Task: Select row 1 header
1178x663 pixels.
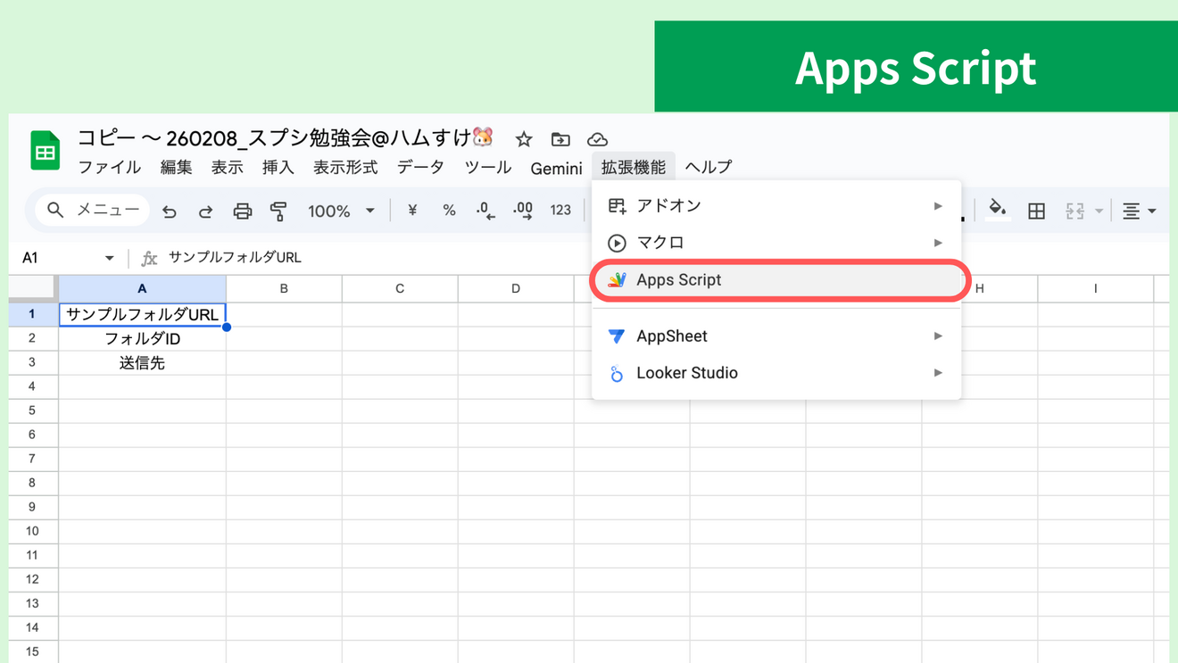Action: click(33, 315)
